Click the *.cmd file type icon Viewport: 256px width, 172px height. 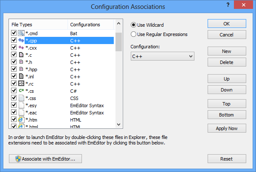coord(21,33)
